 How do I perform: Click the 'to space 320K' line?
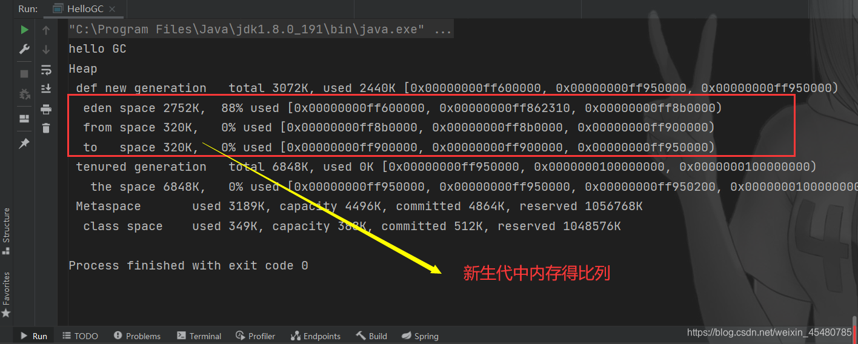pos(399,148)
